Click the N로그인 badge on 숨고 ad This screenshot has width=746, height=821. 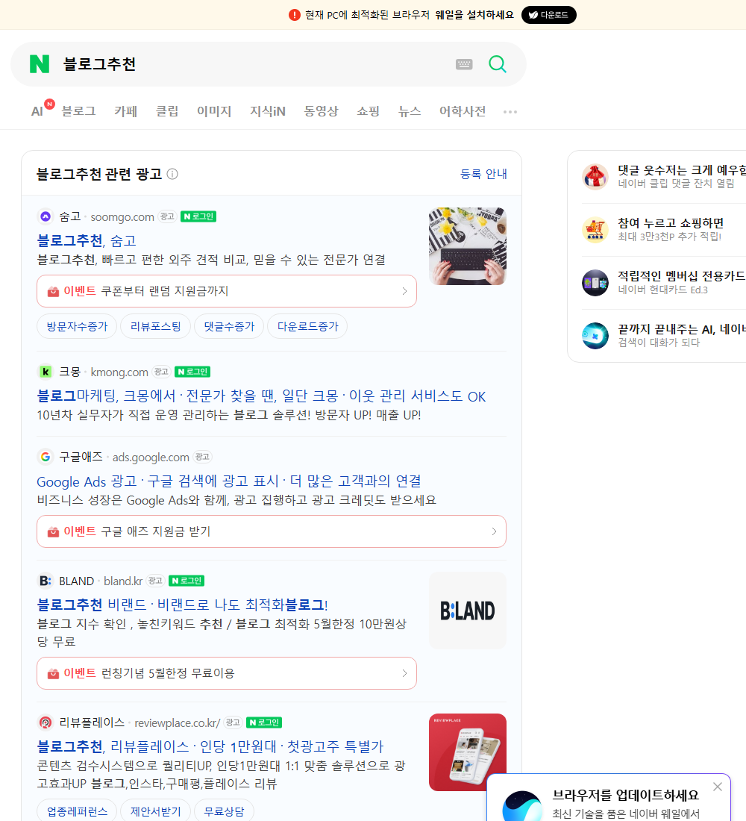pyautogui.click(x=198, y=216)
